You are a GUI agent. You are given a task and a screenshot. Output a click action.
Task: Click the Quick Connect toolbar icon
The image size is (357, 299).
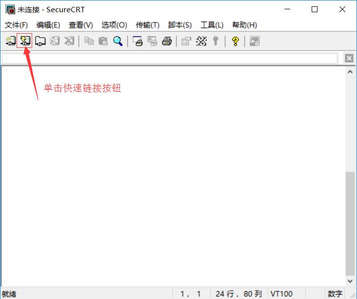[x=24, y=41]
